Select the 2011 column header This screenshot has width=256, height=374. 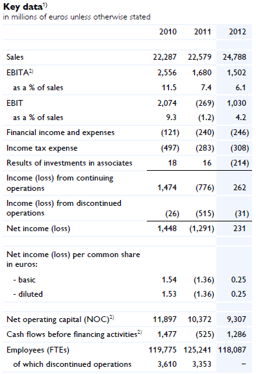coord(203,32)
